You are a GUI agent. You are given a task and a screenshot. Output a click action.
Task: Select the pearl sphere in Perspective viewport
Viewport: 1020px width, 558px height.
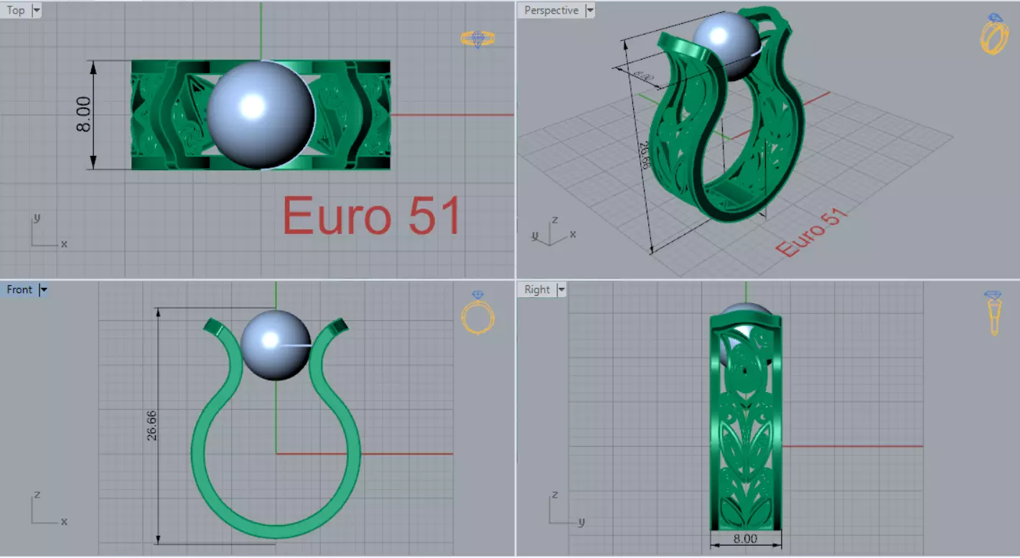[x=725, y=45]
